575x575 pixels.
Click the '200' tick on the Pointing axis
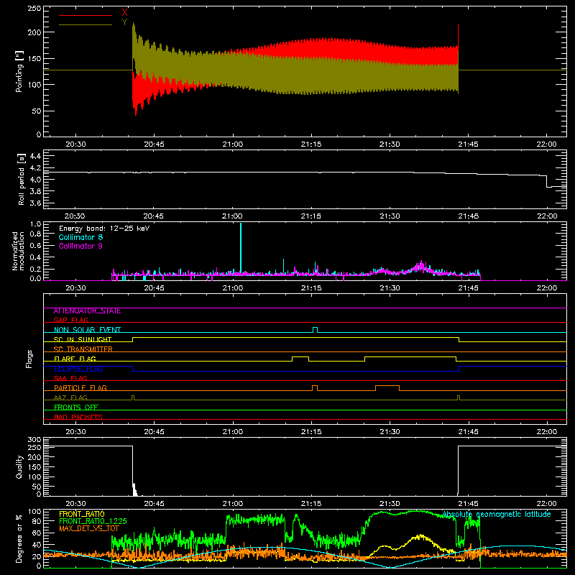[34, 32]
